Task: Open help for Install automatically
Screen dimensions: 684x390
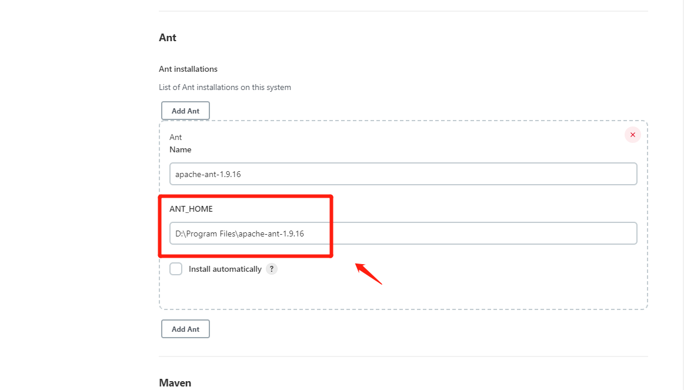Action: [x=271, y=269]
